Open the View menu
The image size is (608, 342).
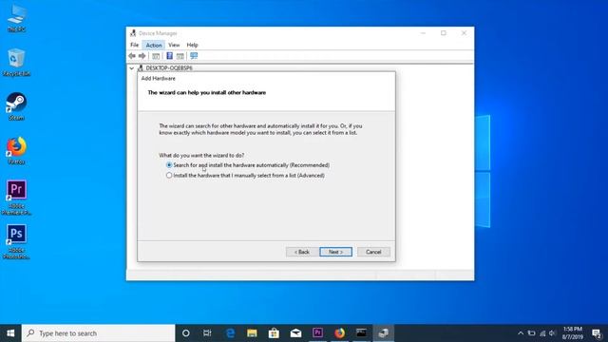(174, 45)
